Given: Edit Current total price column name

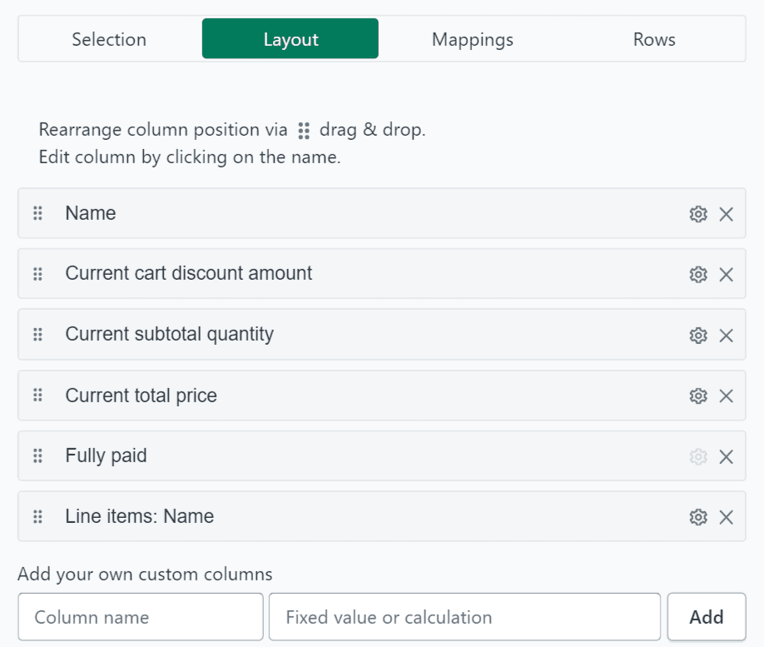Looking at the screenshot, I should pos(141,396).
